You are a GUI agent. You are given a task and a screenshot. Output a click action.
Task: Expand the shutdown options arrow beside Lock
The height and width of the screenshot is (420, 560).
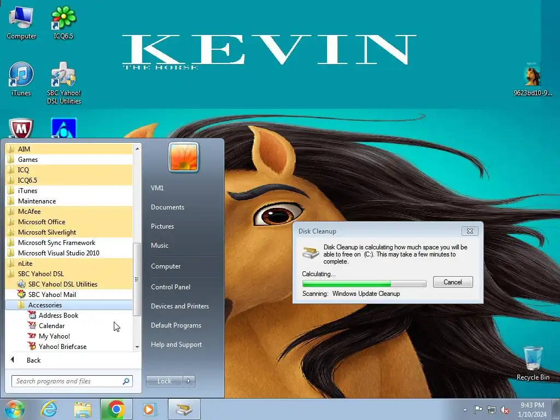tap(189, 381)
